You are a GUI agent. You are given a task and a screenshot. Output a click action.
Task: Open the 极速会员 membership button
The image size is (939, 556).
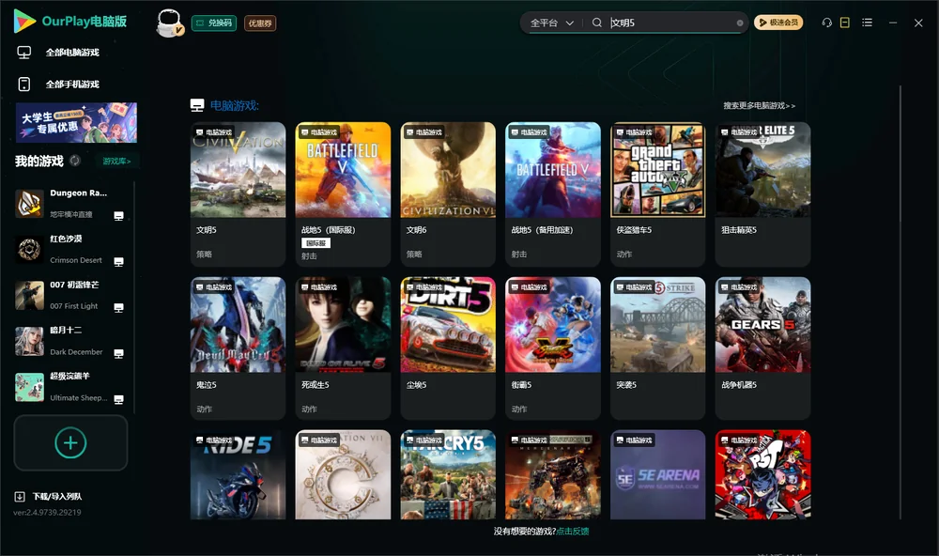point(778,23)
